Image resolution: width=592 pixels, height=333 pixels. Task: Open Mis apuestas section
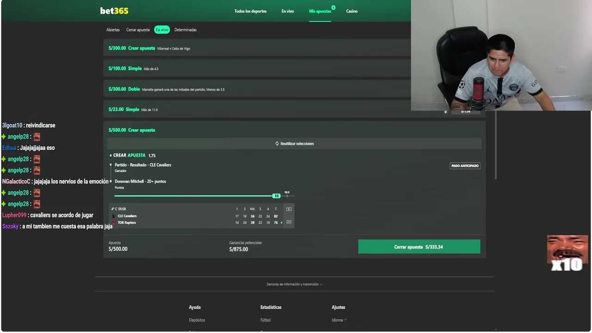(x=320, y=11)
